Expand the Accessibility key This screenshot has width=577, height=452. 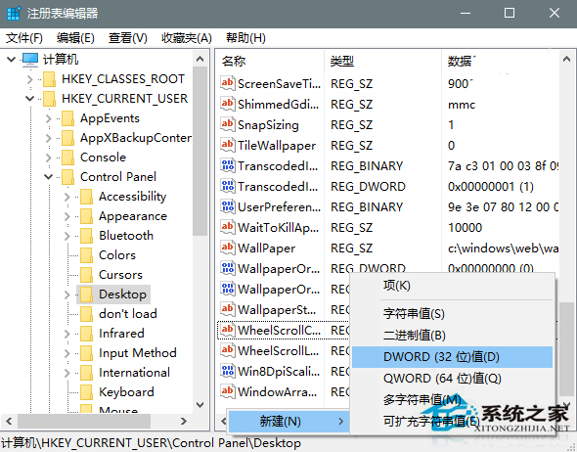[67, 197]
